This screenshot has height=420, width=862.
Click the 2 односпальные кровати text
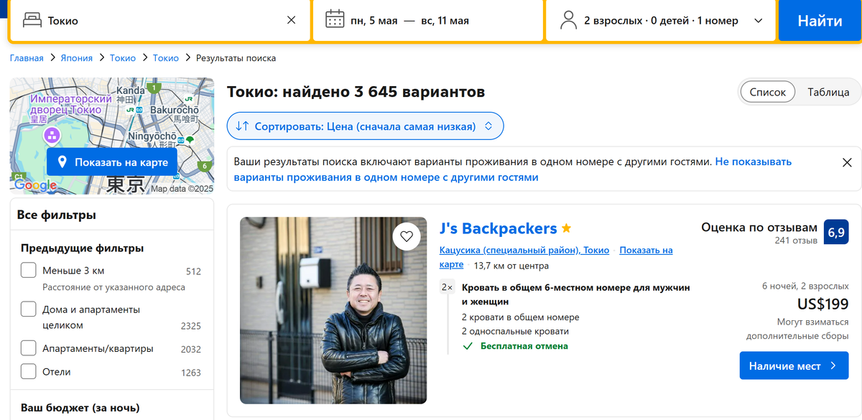tap(515, 332)
